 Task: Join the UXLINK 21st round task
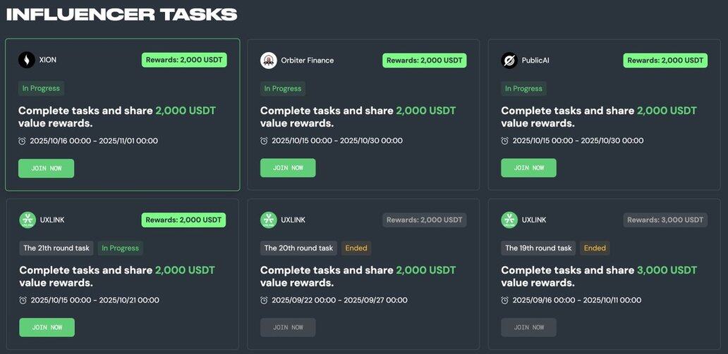pyautogui.click(x=47, y=327)
